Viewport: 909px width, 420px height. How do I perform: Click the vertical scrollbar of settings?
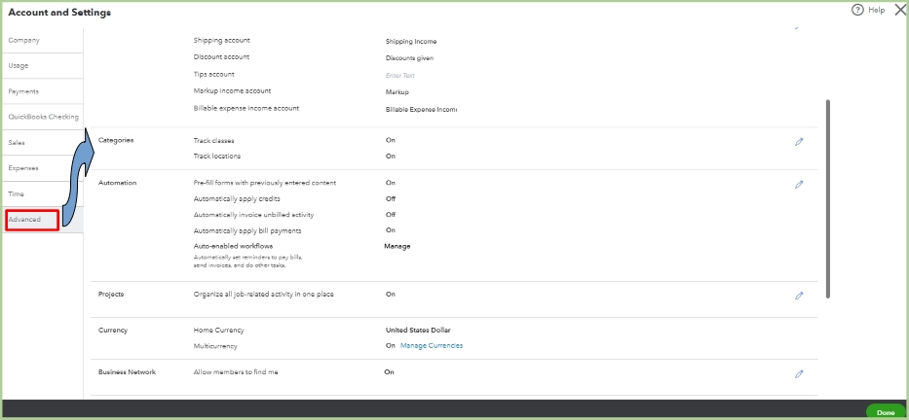pos(828,194)
